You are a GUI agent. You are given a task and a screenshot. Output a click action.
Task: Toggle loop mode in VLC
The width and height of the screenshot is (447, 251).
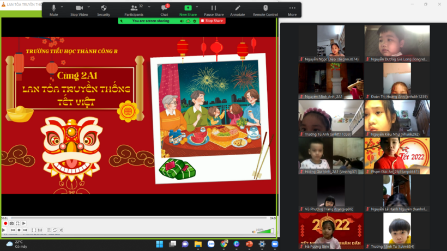tap(55, 230)
